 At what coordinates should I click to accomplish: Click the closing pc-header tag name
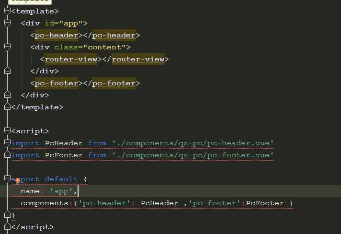click(114, 35)
